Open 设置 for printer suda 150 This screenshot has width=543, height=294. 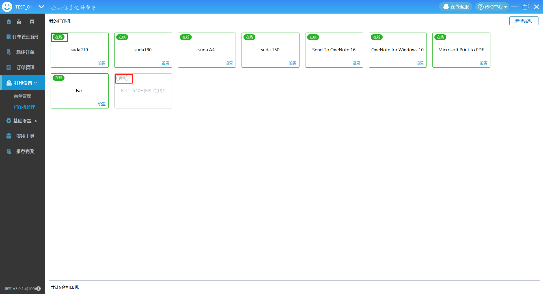coord(293,63)
